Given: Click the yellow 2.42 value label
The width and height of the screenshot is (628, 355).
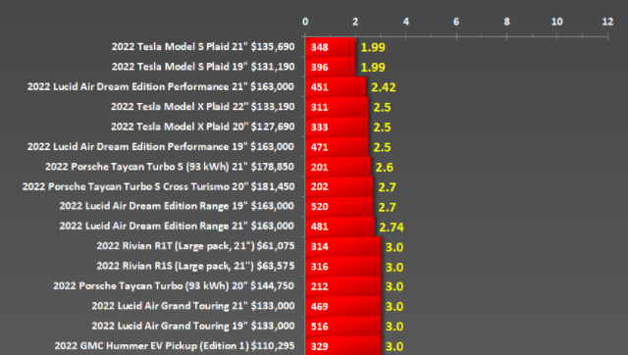Looking at the screenshot, I should [x=384, y=87].
